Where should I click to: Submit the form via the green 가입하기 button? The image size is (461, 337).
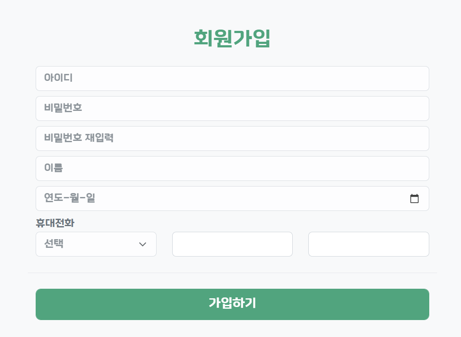pos(232,304)
